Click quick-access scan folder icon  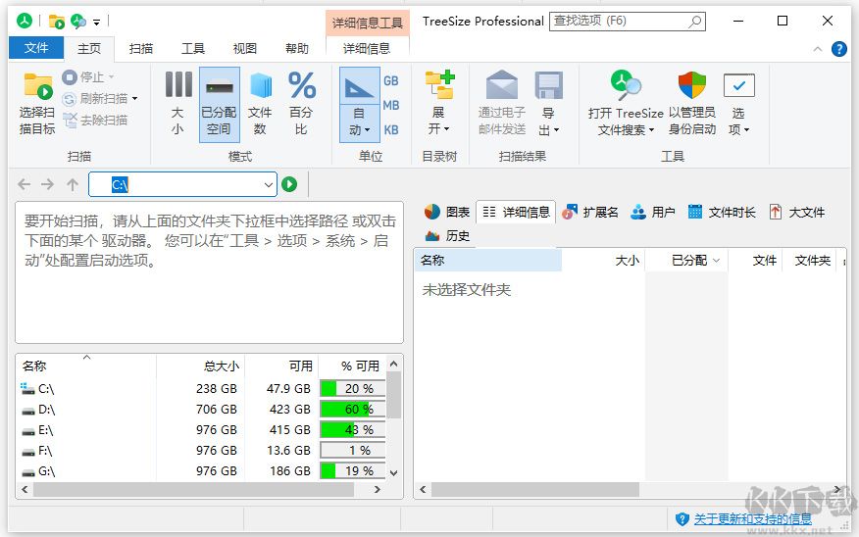[56, 22]
